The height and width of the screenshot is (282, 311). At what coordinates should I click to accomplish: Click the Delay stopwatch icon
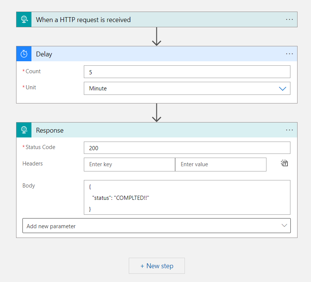(x=24, y=54)
